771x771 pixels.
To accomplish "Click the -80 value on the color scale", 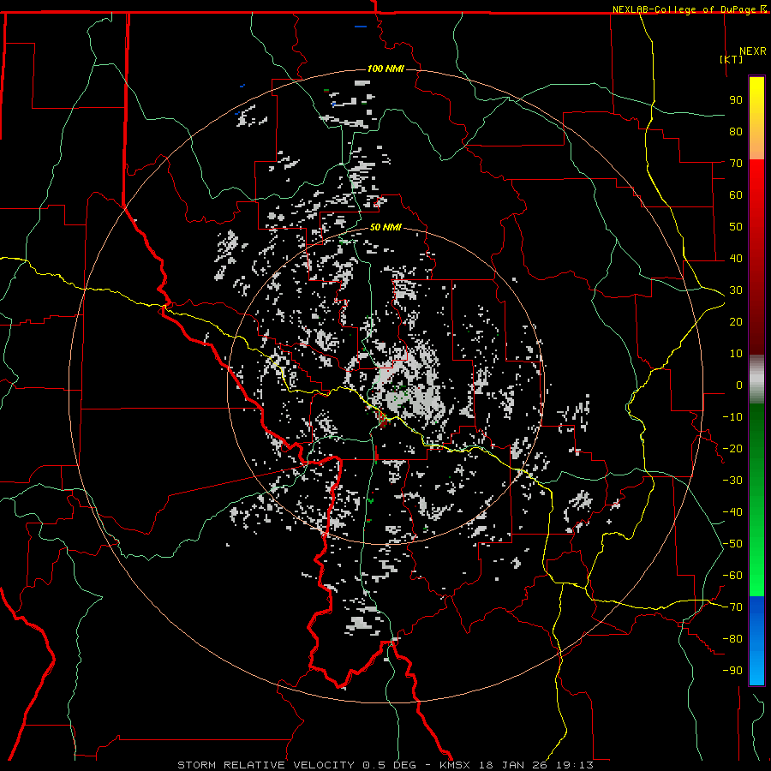I will click(732, 639).
